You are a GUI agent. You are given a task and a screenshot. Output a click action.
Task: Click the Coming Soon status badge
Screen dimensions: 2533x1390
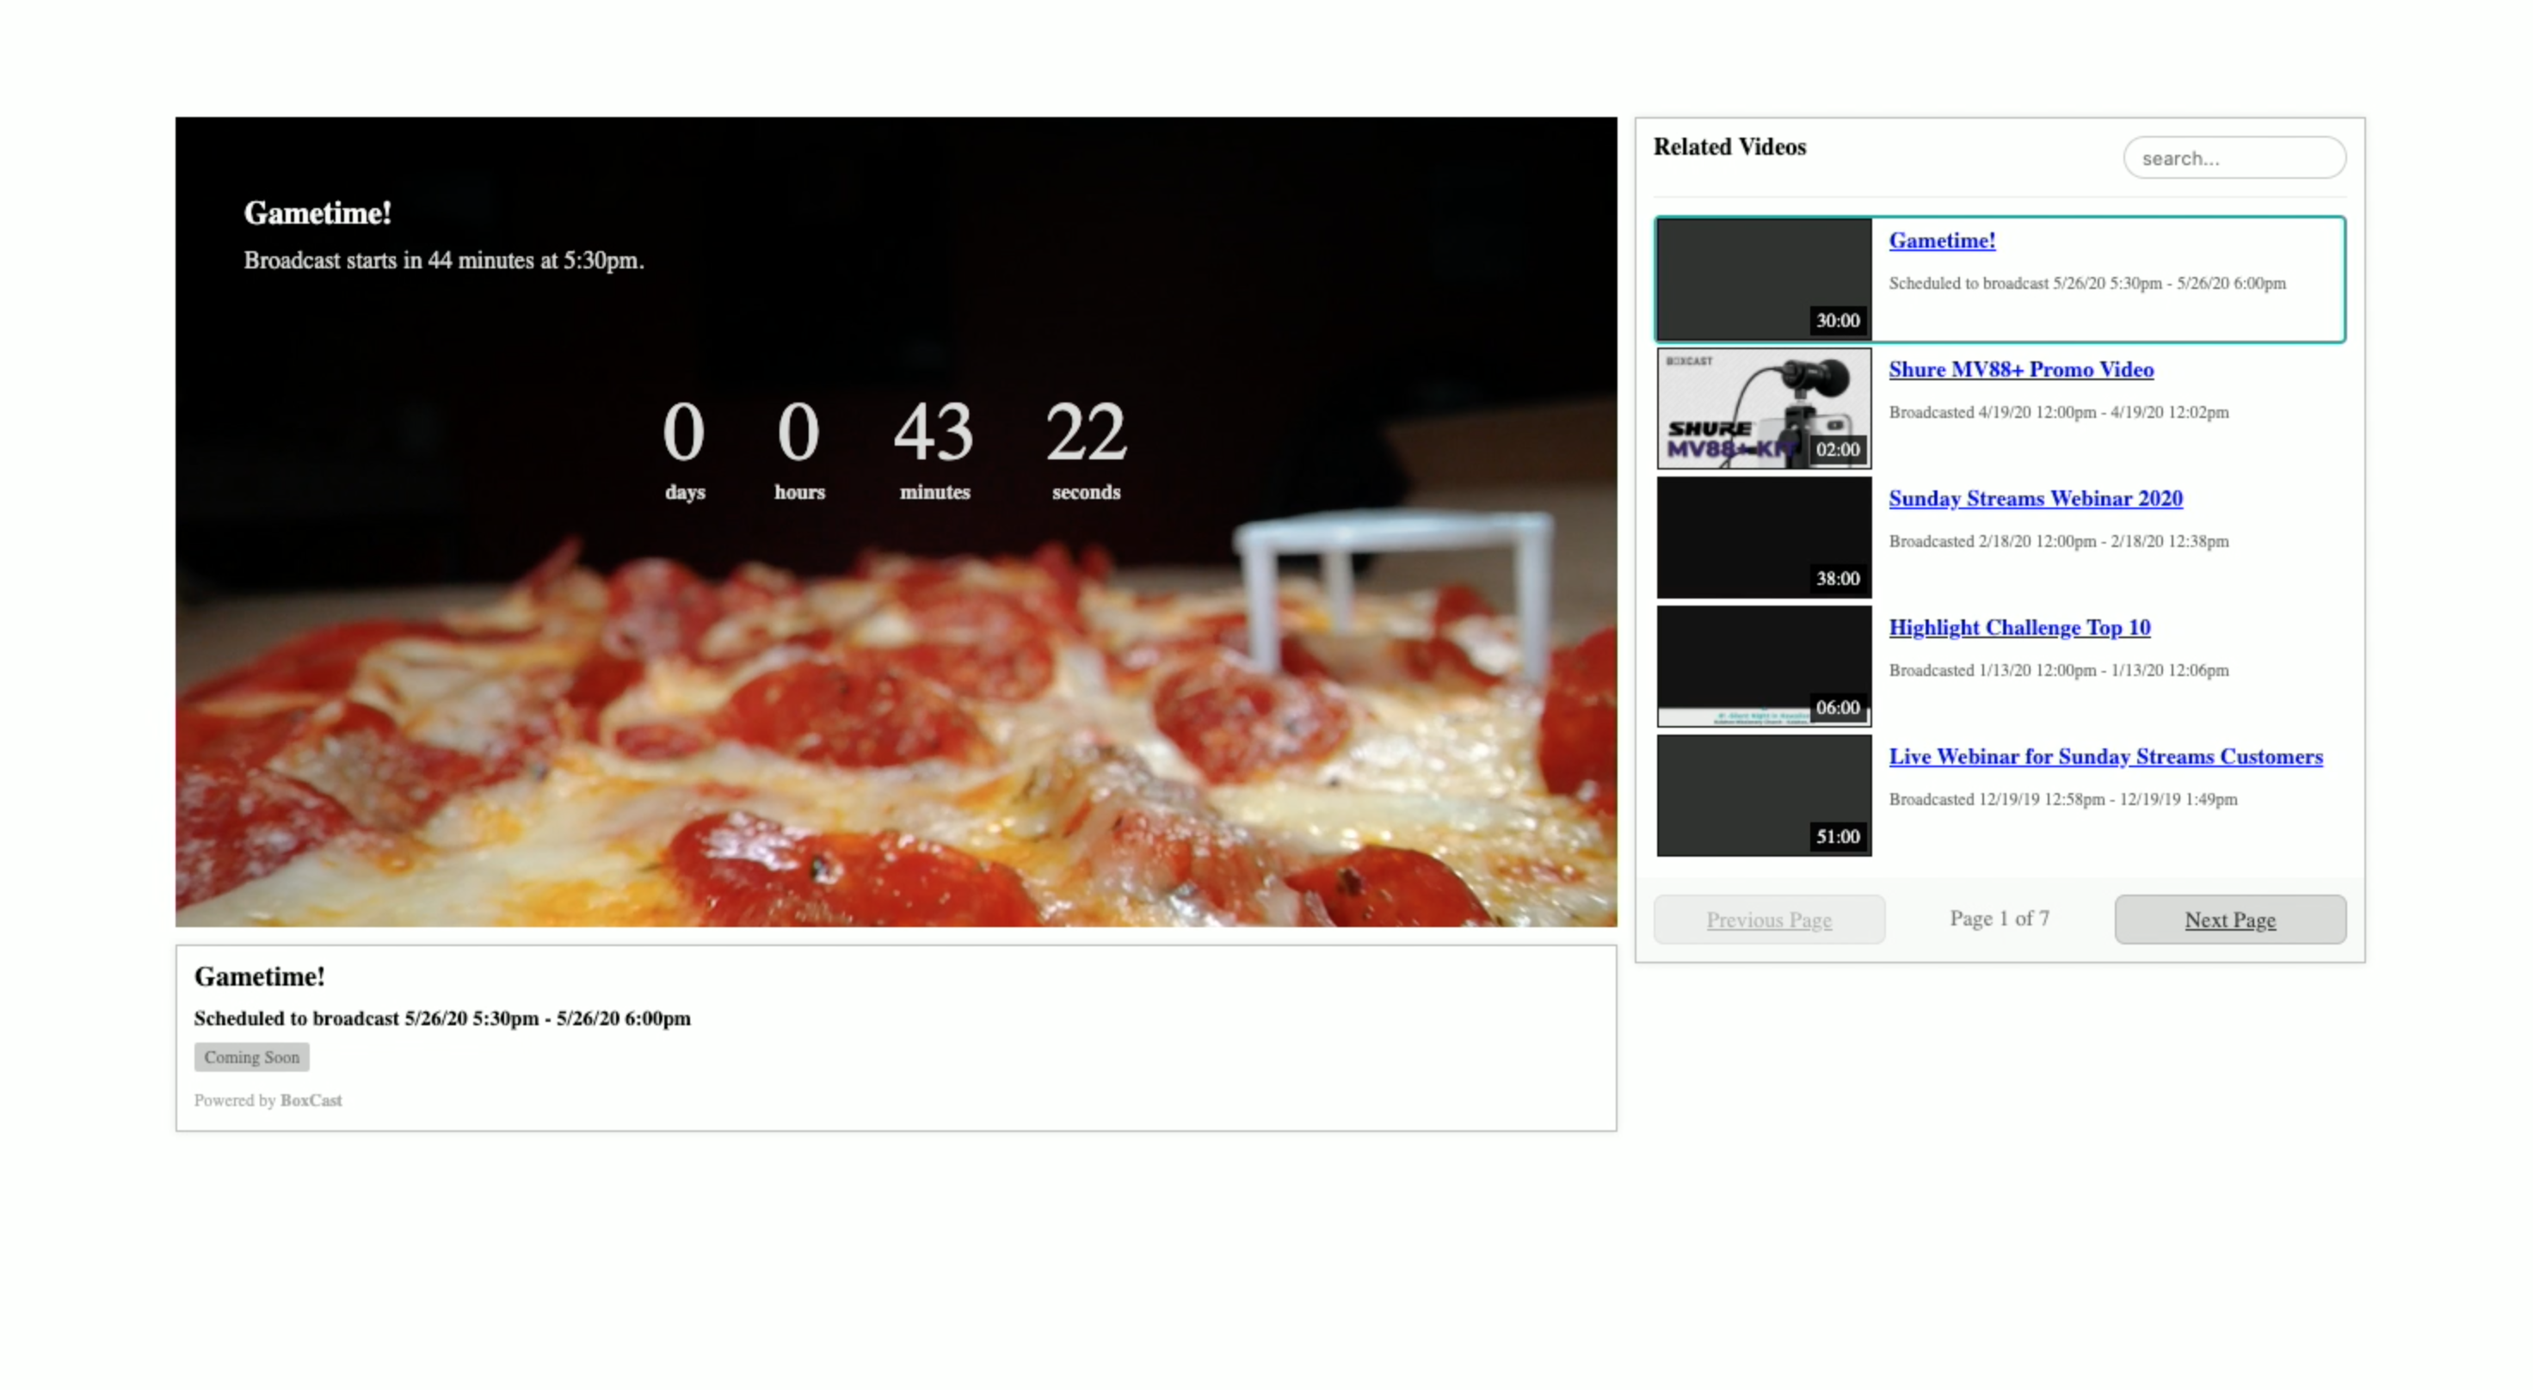coord(250,1057)
